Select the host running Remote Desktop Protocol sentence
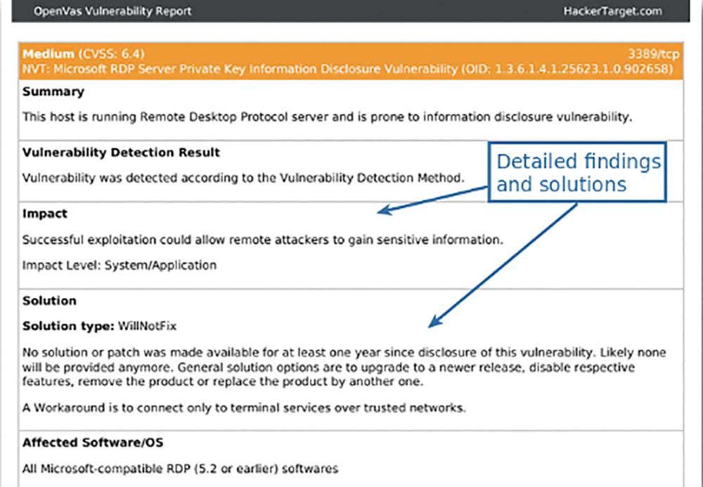Viewport: 703px width, 487px height. [x=328, y=117]
